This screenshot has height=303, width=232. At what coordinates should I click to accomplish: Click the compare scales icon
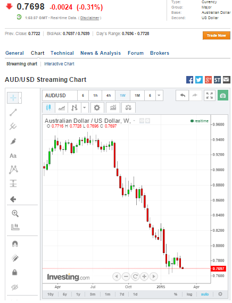point(128,107)
